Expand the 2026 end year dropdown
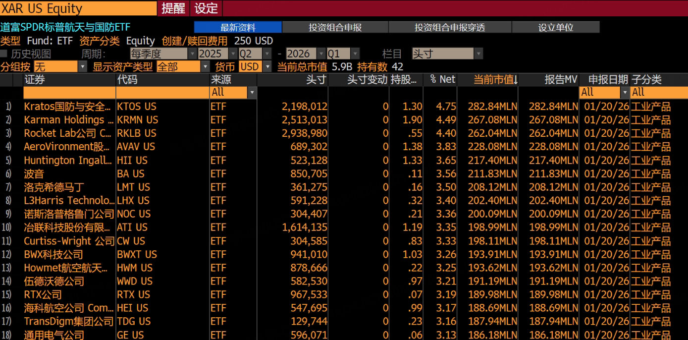This screenshot has width=688, height=340. pyautogui.click(x=306, y=54)
